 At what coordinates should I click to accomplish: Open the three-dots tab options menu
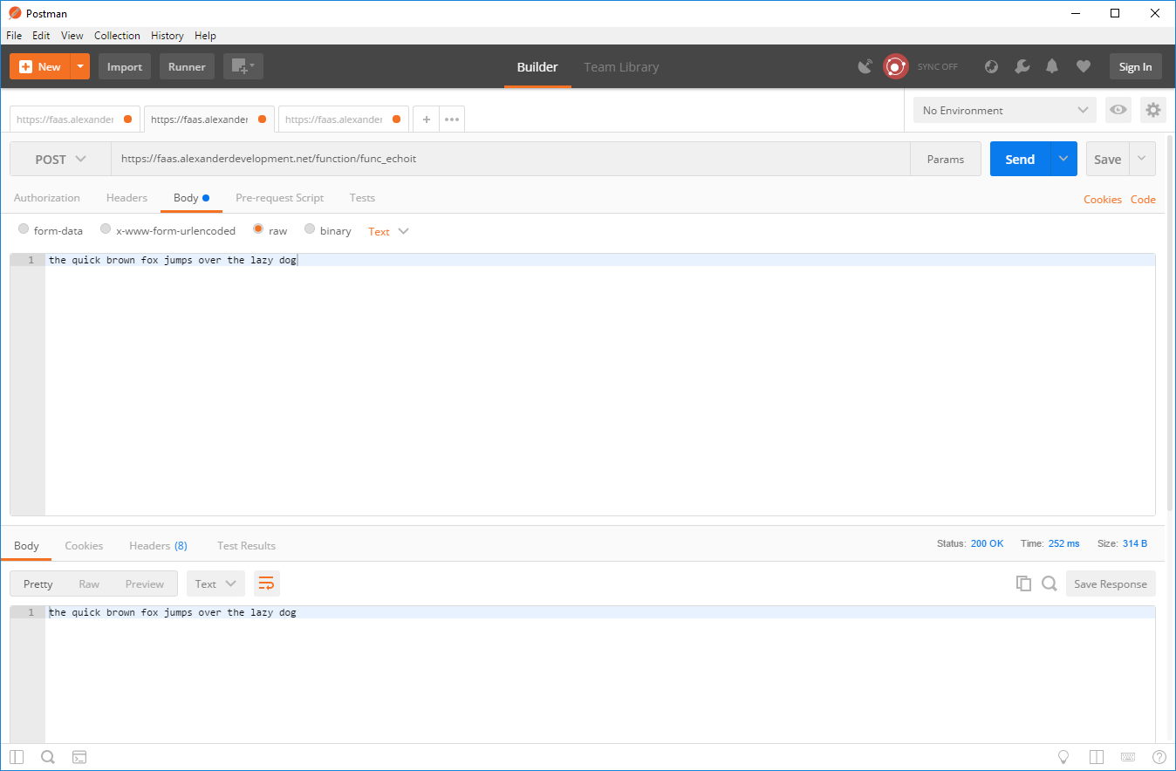point(452,119)
